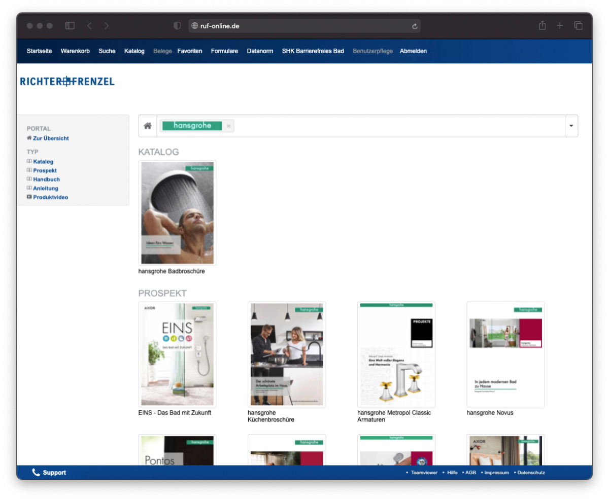Go back with the browser back arrow
This screenshot has width=609, height=500.
pyautogui.click(x=89, y=26)
